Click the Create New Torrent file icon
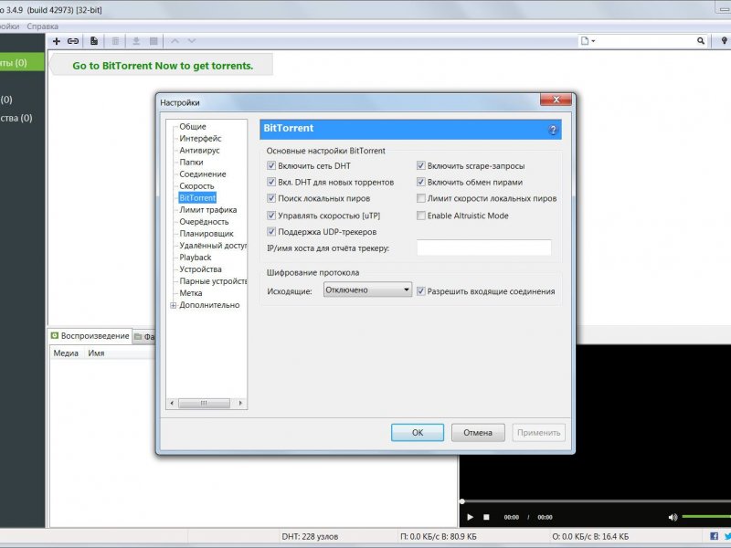Viewport: 731px width, 548px height. tap(94, 41)
